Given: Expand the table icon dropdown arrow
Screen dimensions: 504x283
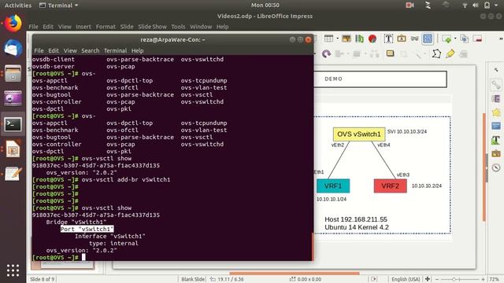Looking at the screenshot, I should click(338, 39).
